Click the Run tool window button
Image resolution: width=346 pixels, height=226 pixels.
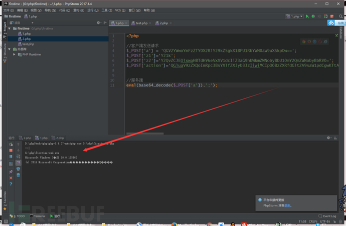55,216
